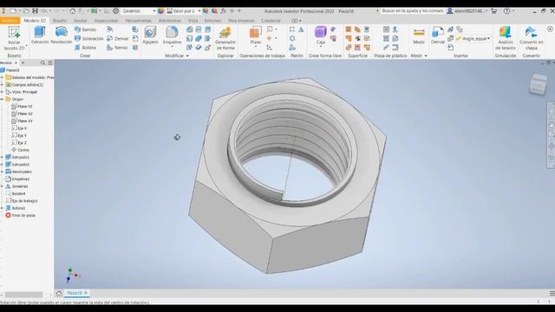555x312 pixels.
Task: Click the ViewCube in the viewport
Action: [538, 84]
